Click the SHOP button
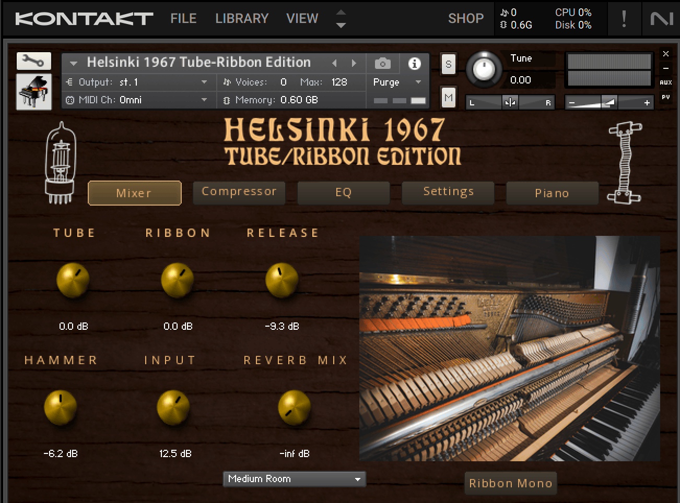The image size is (680, 503). point(466,19)
